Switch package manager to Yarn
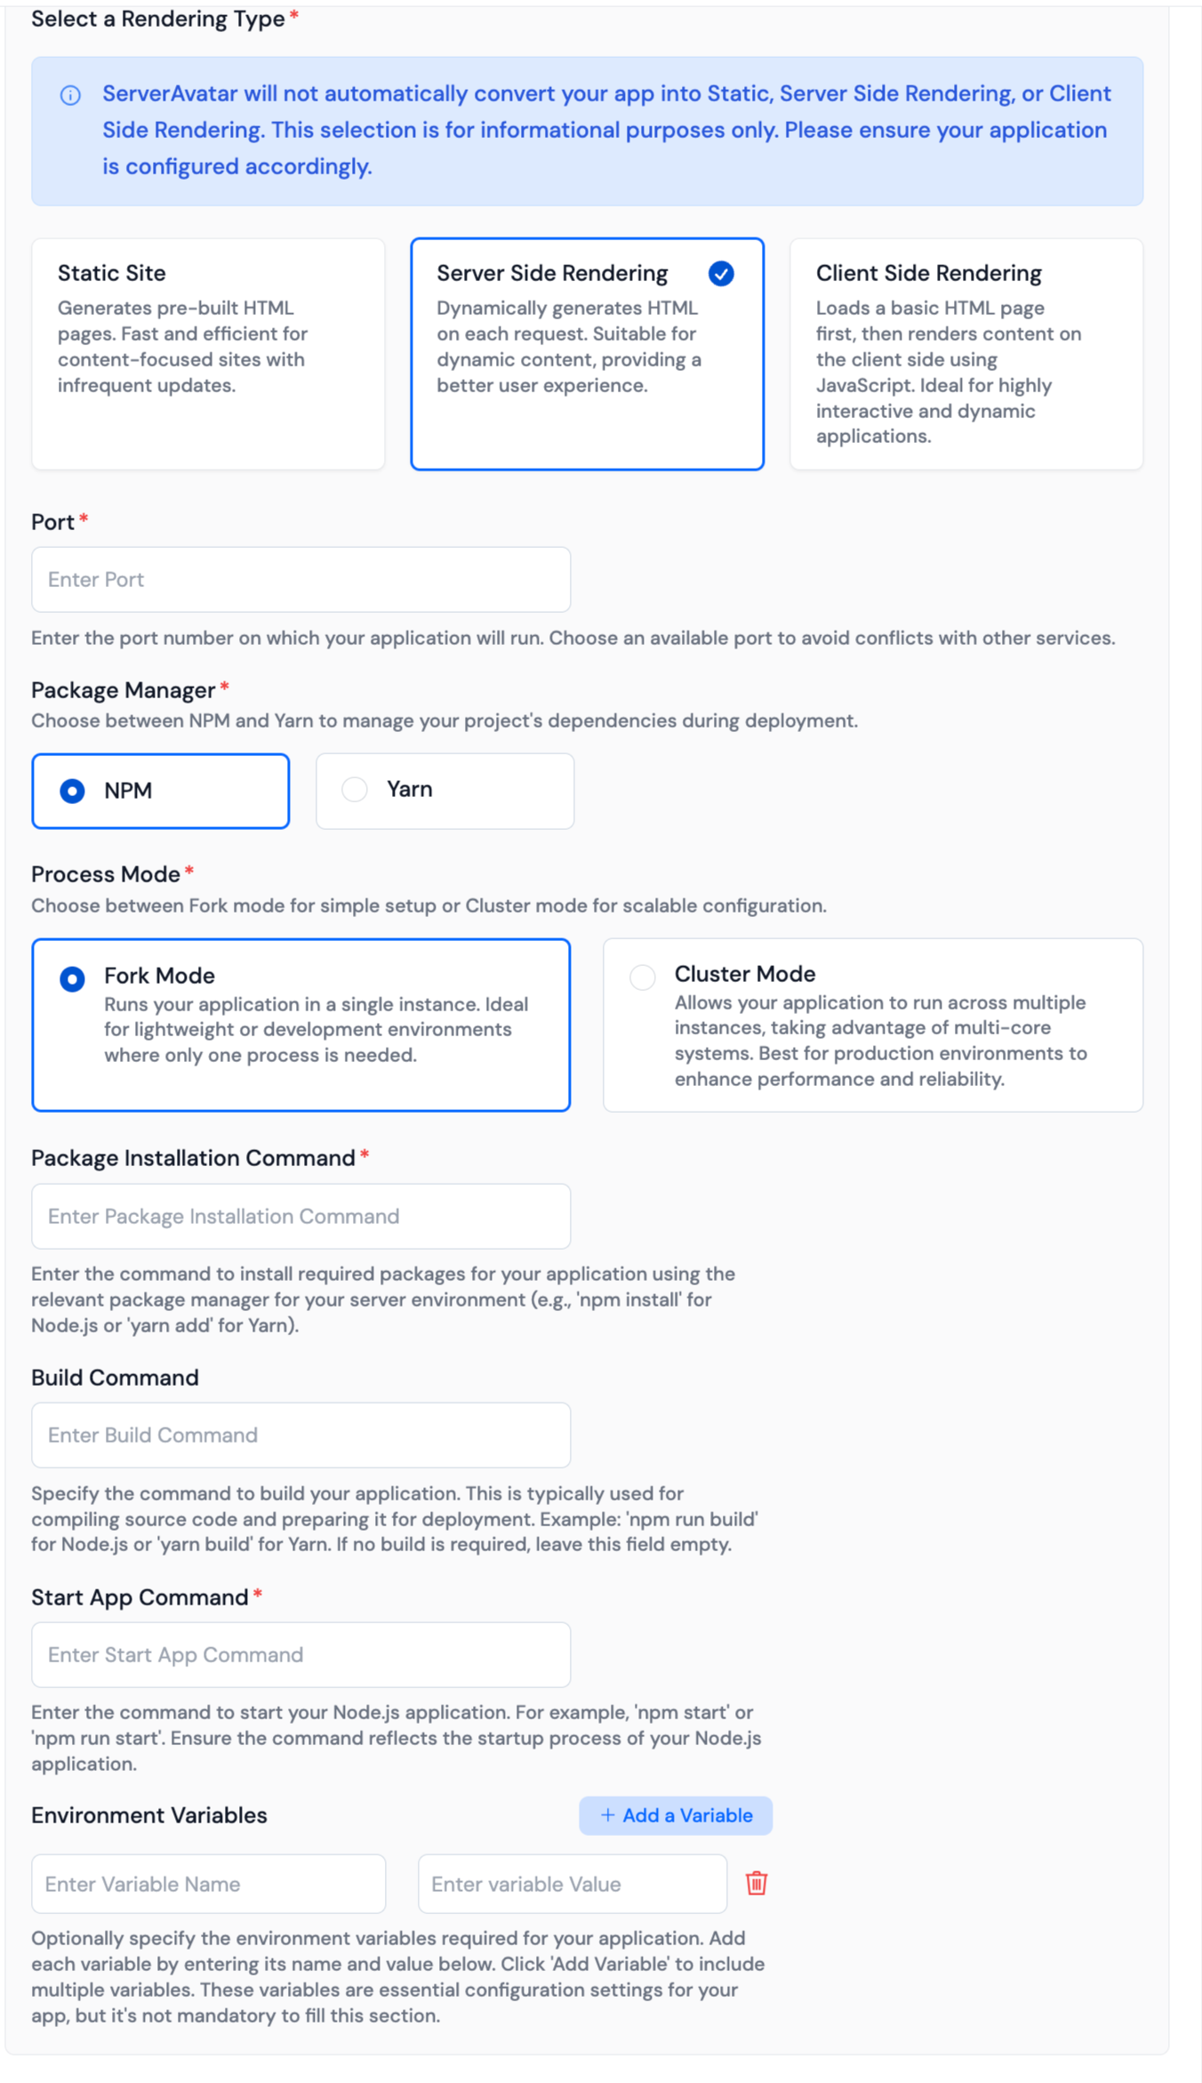 [355, 788]
